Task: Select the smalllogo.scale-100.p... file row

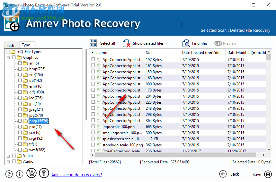Action: point(178,133)
